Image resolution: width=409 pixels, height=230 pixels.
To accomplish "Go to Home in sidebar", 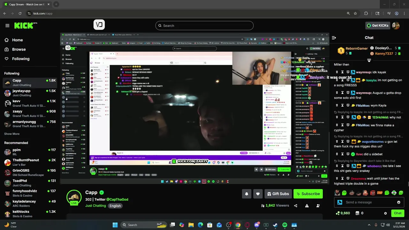I will [13, 40].
